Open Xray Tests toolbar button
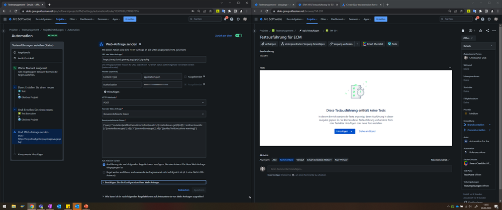Screen dimensions: 502x210 coord(393,44)
